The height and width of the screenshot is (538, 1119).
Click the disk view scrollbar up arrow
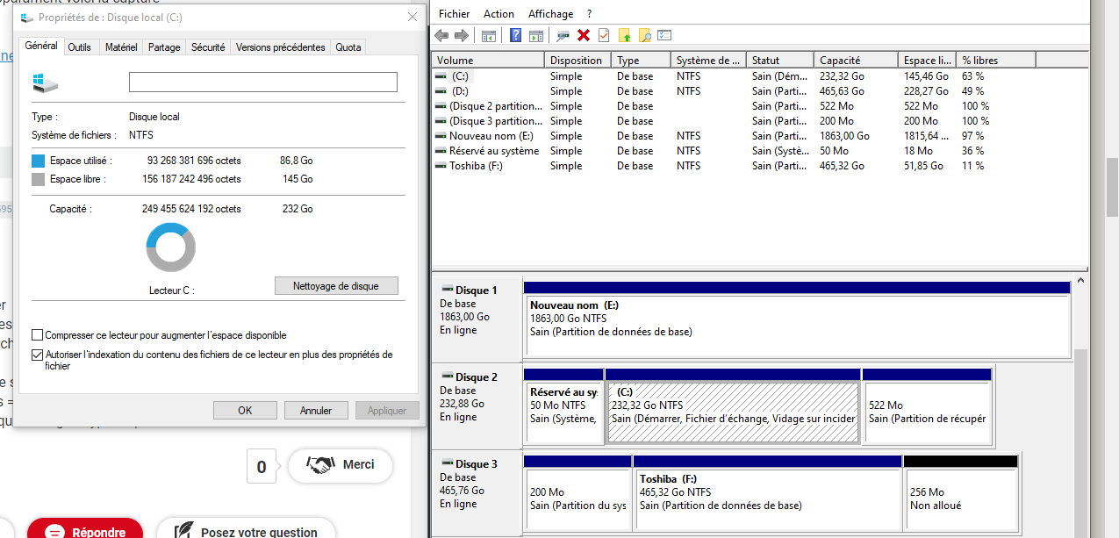pyautogui.click(x=1080, y=282)
